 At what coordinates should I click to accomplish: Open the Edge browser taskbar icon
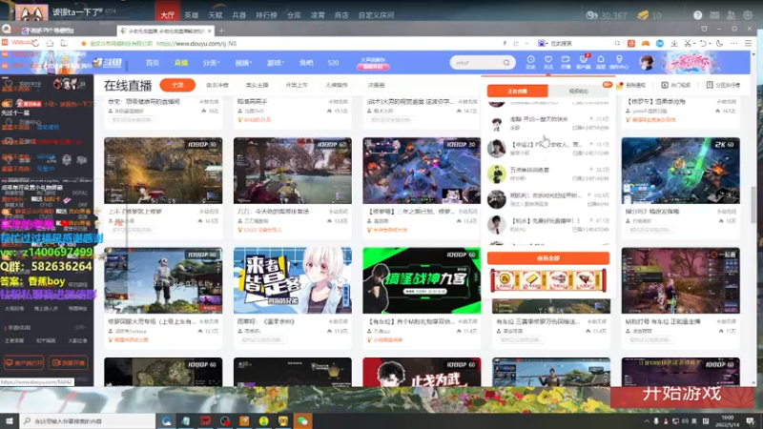tap(166, 420)
